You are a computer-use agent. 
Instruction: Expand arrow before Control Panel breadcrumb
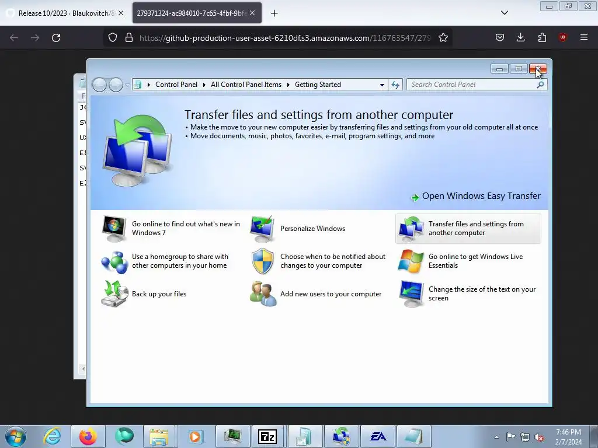coord(149,85)
